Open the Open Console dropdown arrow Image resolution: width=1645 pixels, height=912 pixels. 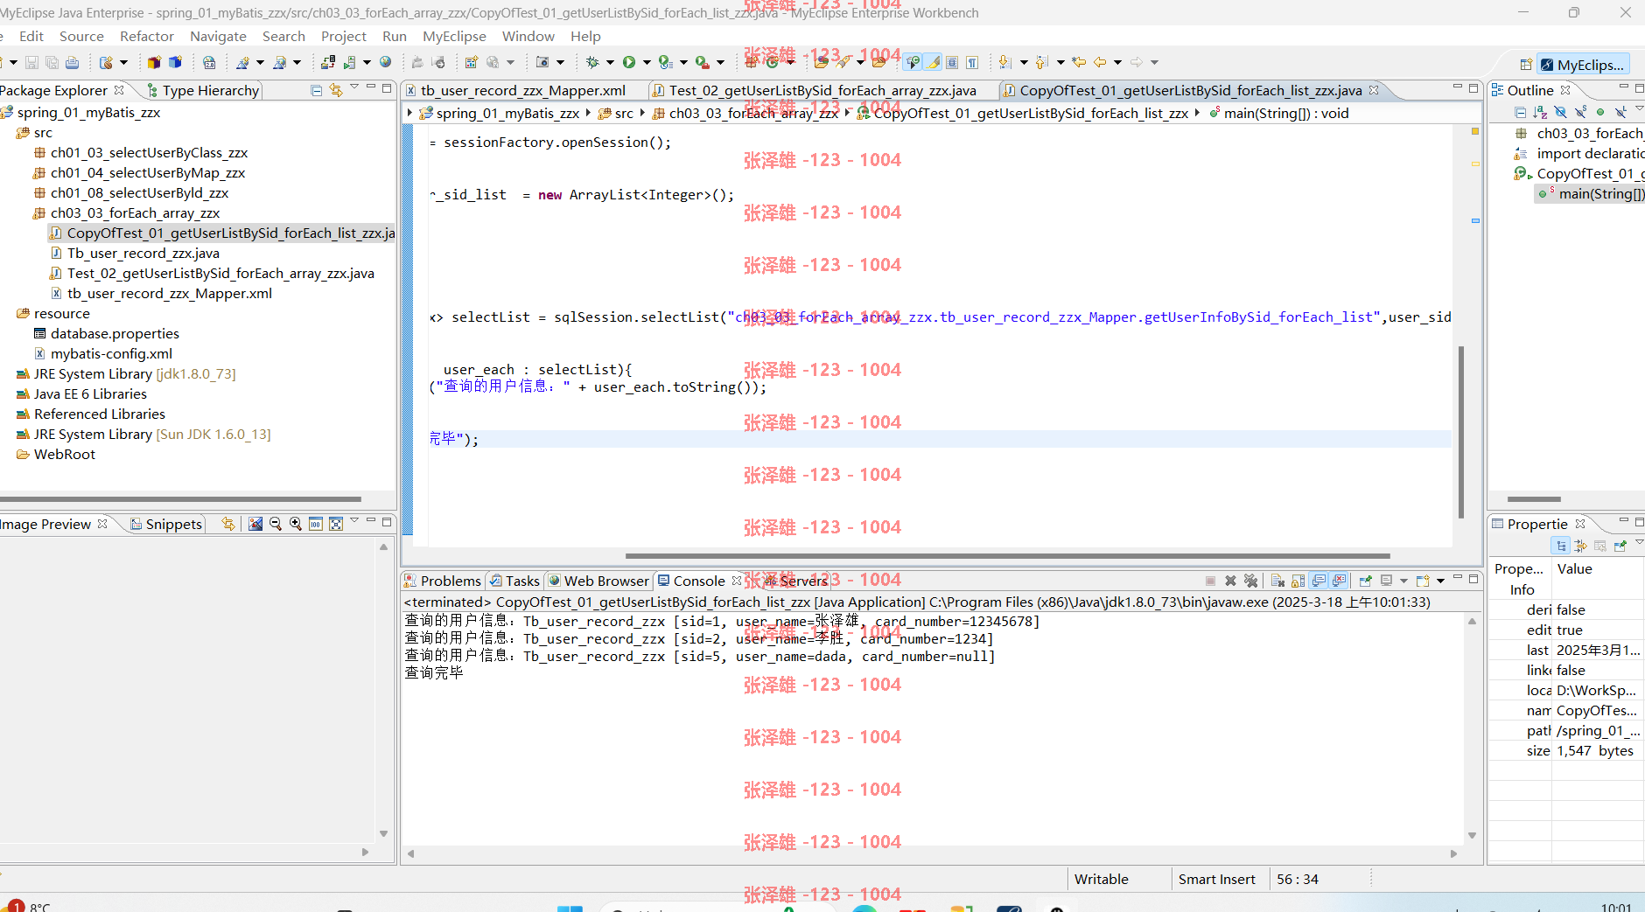1440,581
